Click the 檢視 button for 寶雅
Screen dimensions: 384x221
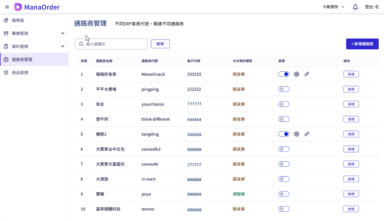point(351,194)
